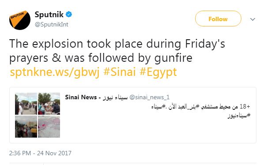The image size is (271, 165).
Task: View top-right photo in quoted tweet
Action: tap(49, 104)
